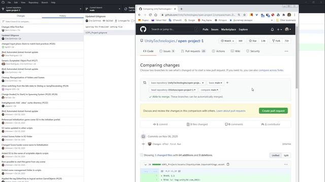Viewport: 325px width, 182px height.
Task: Open the browser extensions puzzle icon
Action: pos(283,15)
